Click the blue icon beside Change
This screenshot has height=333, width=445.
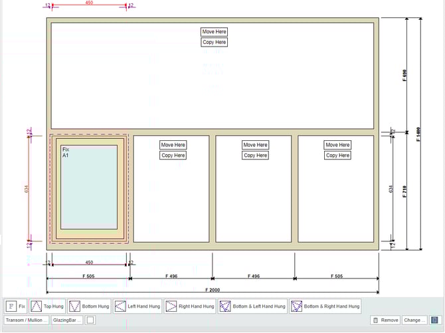tap(435, 320)
